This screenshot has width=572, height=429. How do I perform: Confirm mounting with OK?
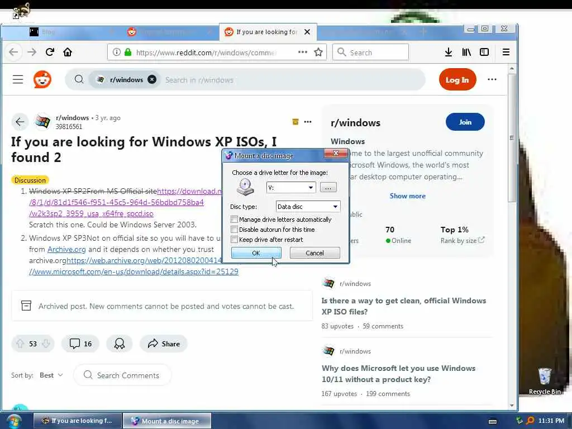click(256, 253)
